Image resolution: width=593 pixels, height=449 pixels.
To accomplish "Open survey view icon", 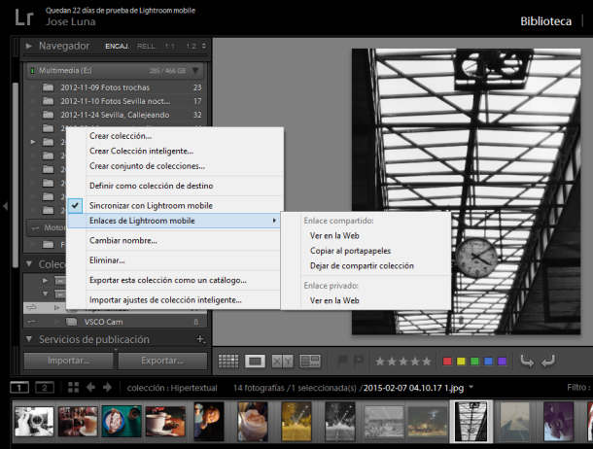I will coord(310,362).
